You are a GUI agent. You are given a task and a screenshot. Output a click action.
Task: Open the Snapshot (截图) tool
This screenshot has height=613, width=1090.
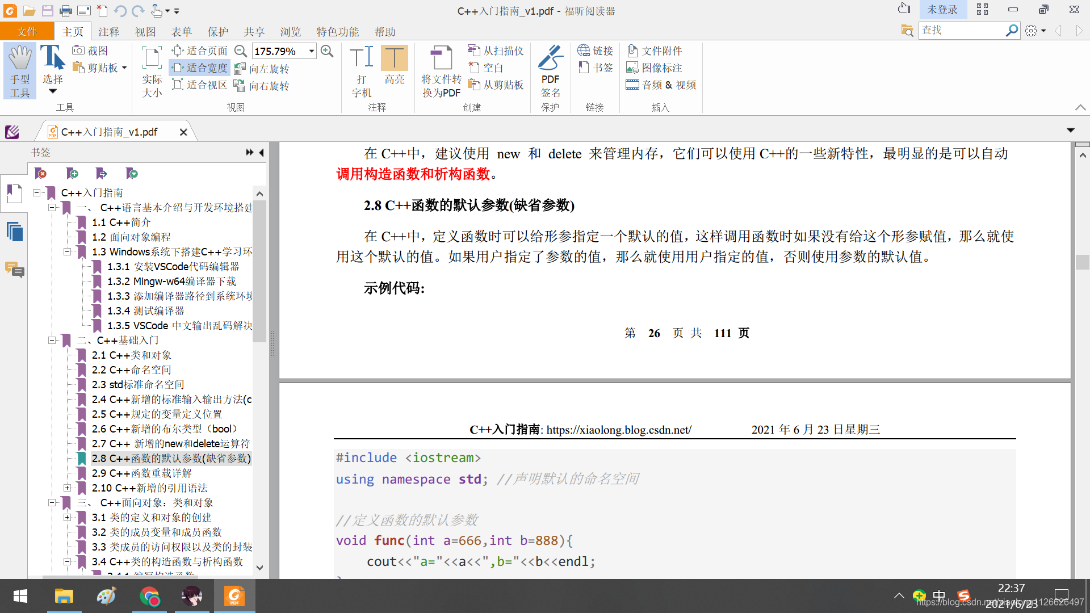pyautogui.click(x=90, y=51)
